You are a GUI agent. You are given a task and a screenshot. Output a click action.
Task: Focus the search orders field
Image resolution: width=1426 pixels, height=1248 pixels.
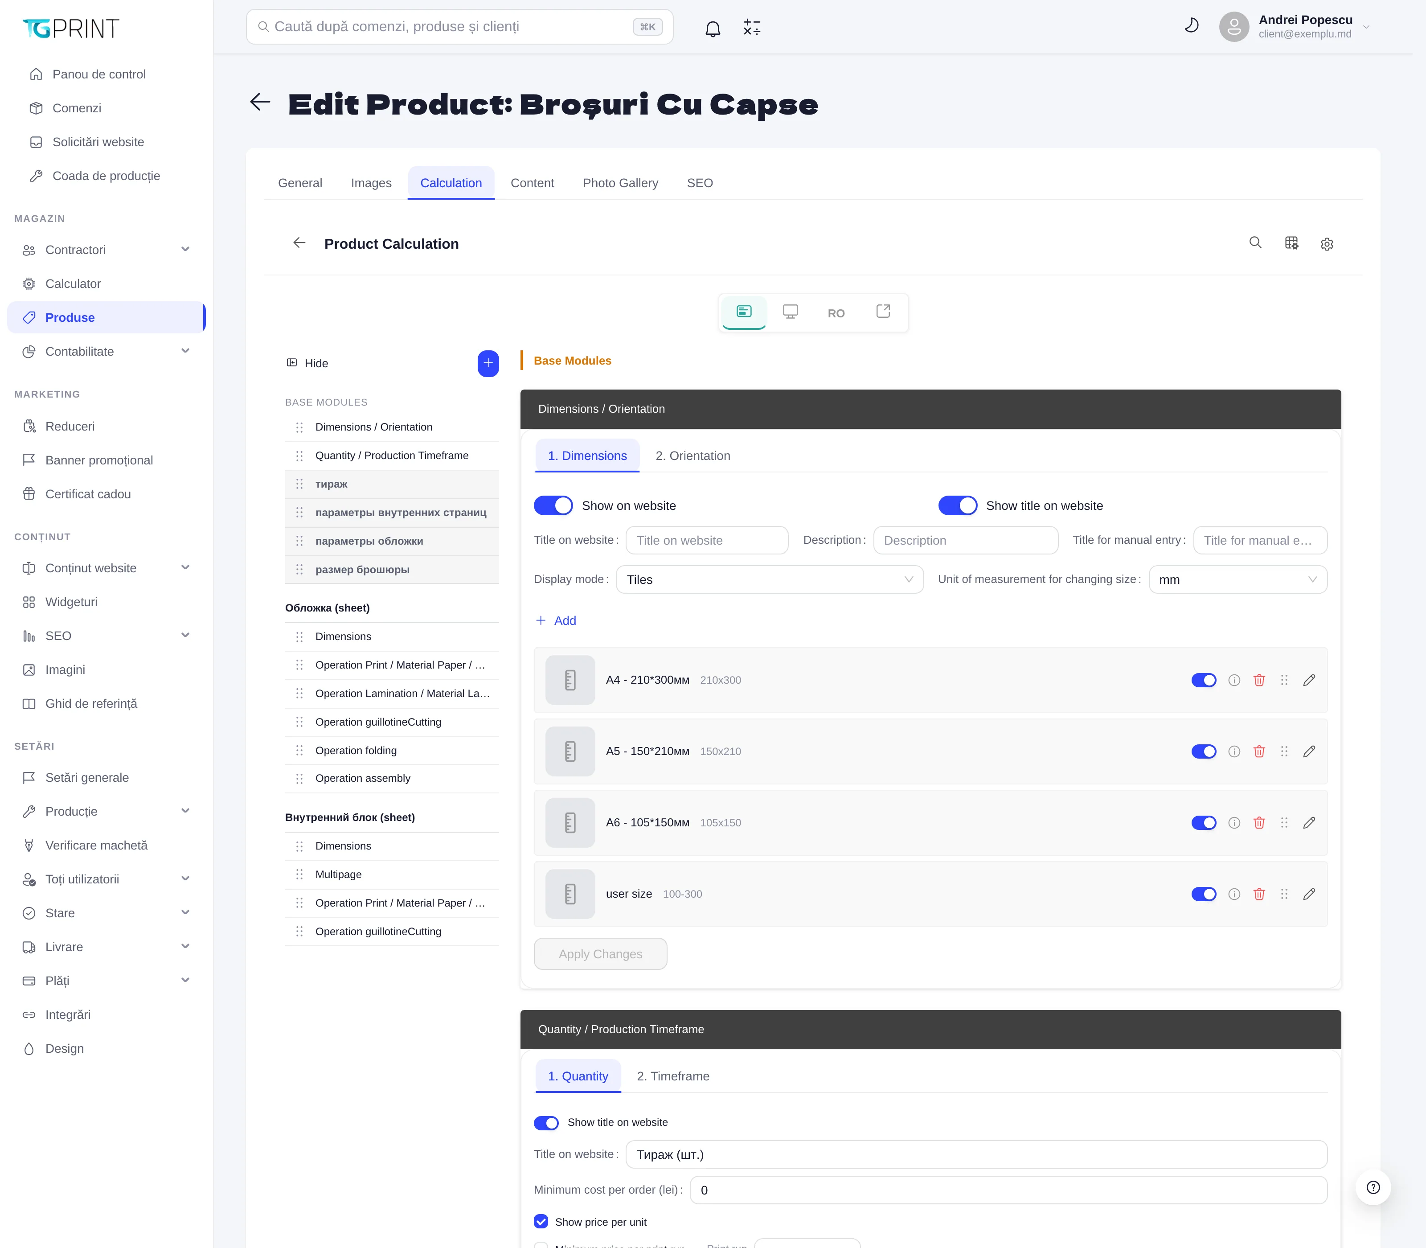click(459, 26)
